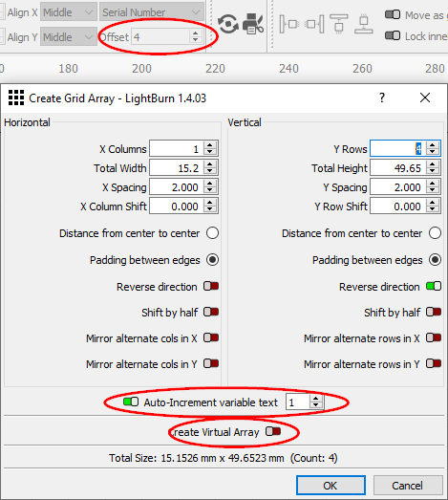
Task: Toggle horizontal Shift by half switch
Action: (211, 312)
